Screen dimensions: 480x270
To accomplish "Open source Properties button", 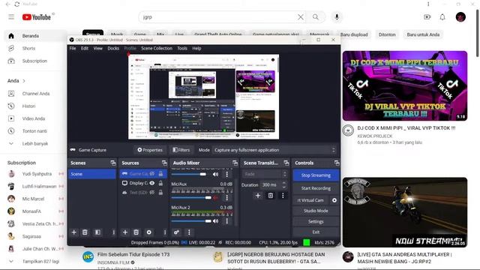I will [x=150, y=150].
